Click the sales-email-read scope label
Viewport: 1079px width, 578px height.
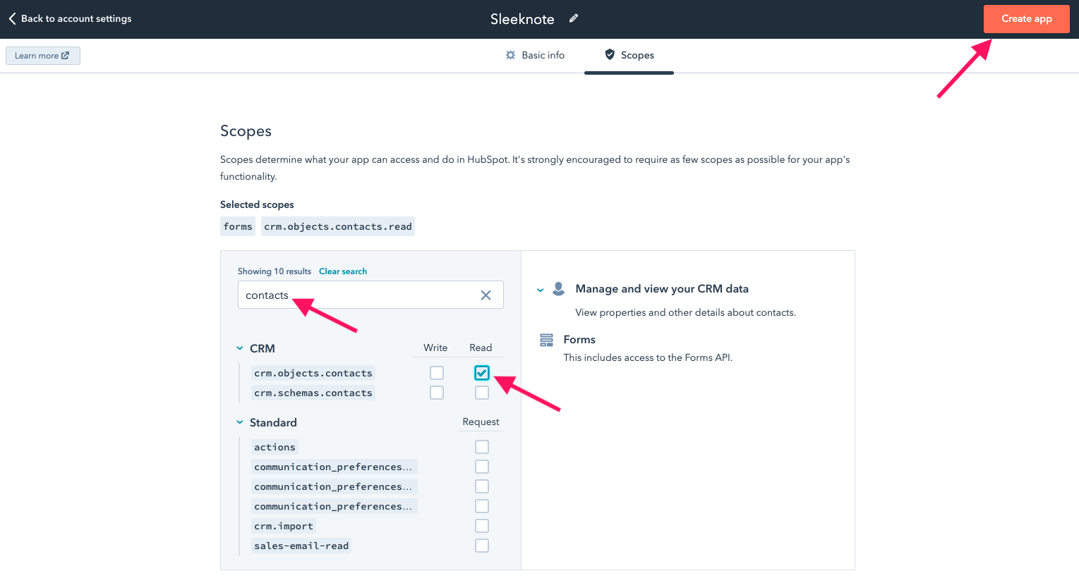pos(301,546)
